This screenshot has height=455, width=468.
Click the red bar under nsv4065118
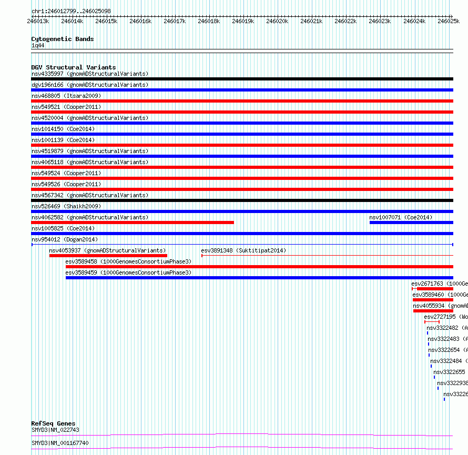(x=242, y=167)
